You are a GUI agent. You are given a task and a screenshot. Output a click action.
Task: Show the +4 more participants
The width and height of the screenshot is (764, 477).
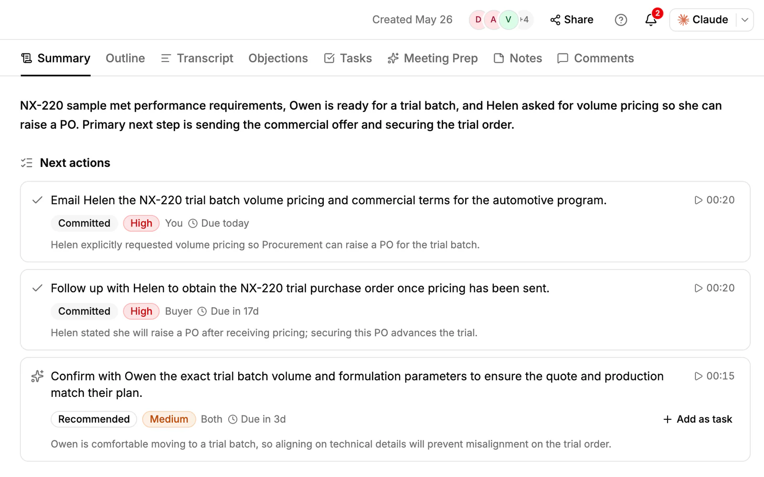tap(525, 20)
